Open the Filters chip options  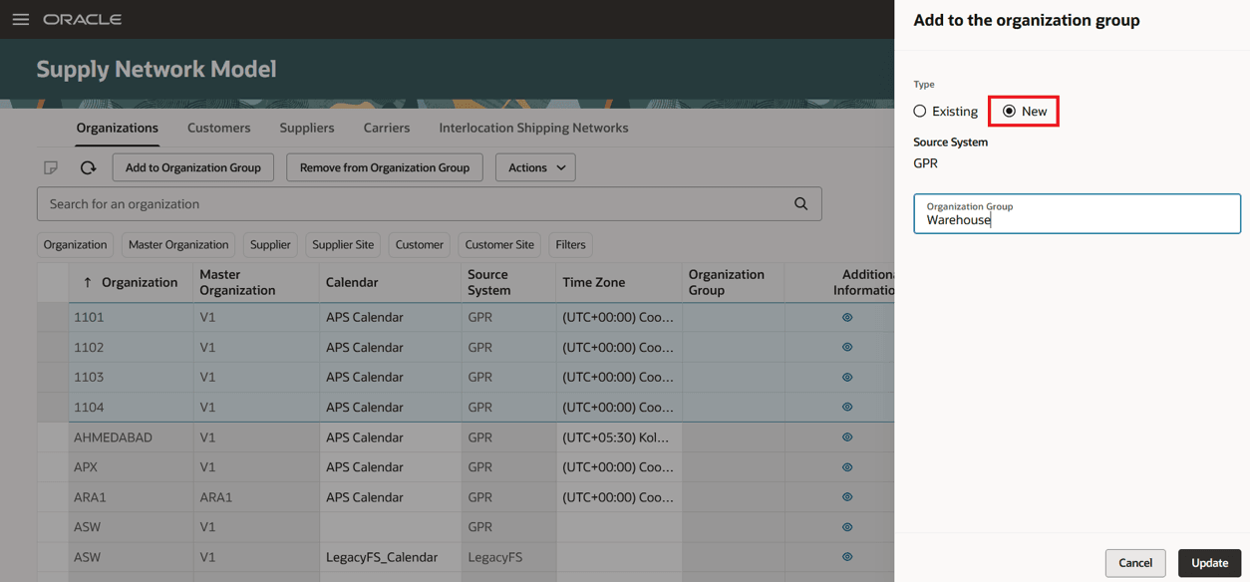point(570,244)
